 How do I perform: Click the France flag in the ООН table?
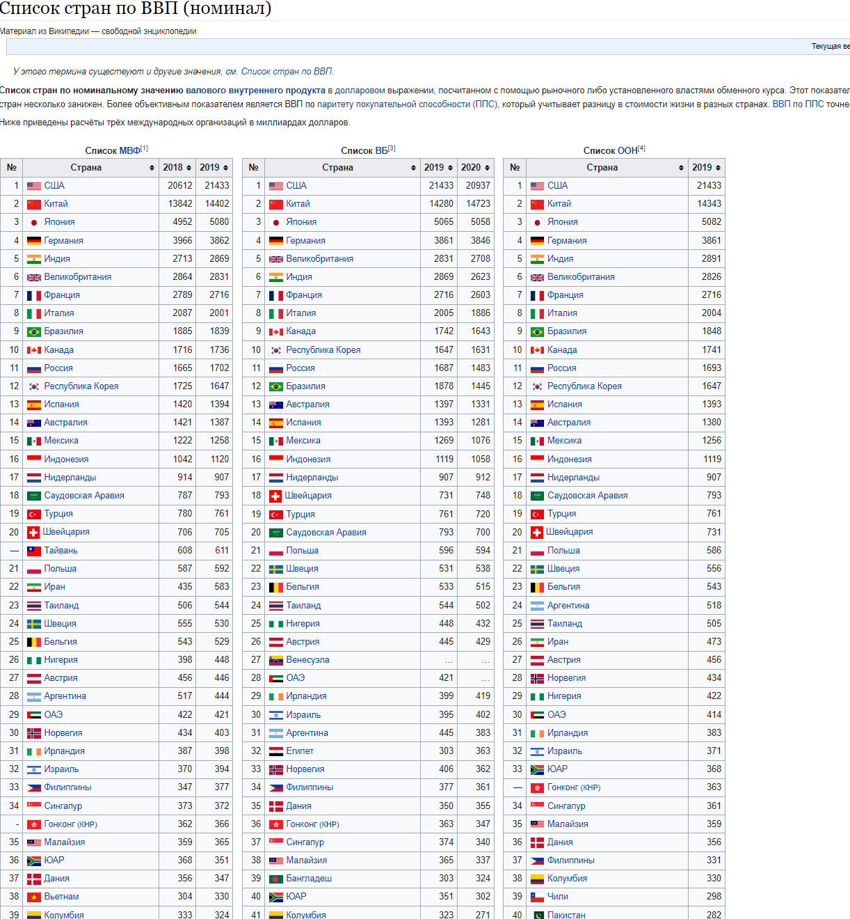537,295
